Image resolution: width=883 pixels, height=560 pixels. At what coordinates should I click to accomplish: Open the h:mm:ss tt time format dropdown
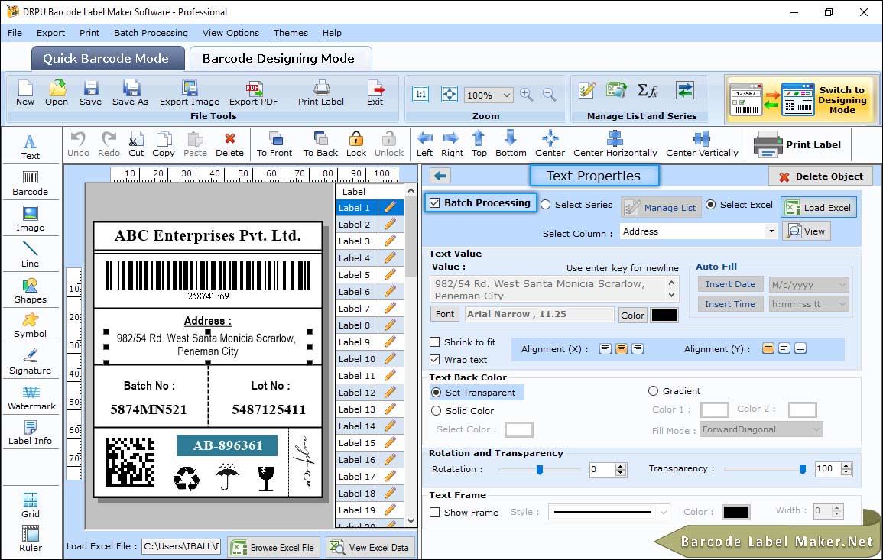coord(809,304)
